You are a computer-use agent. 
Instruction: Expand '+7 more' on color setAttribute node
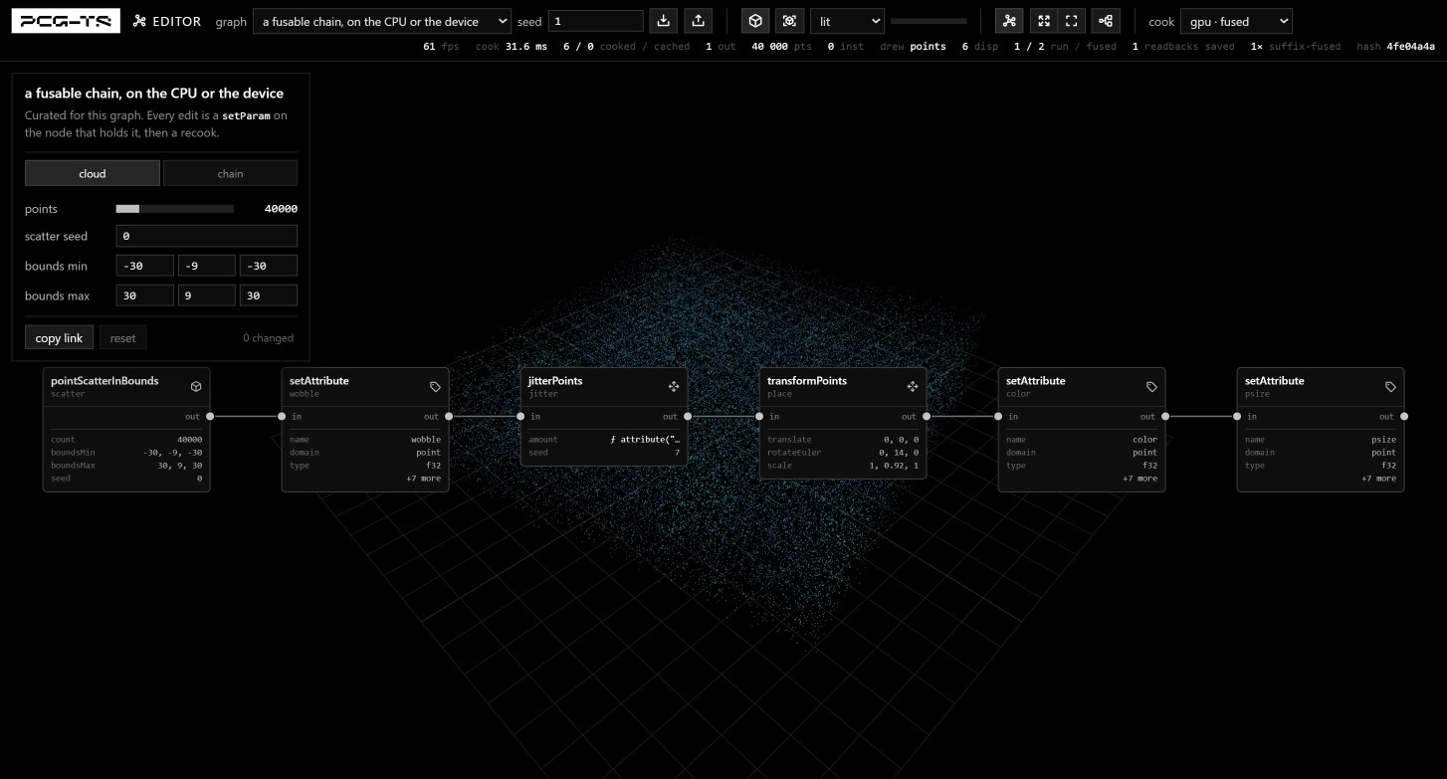1139,479
